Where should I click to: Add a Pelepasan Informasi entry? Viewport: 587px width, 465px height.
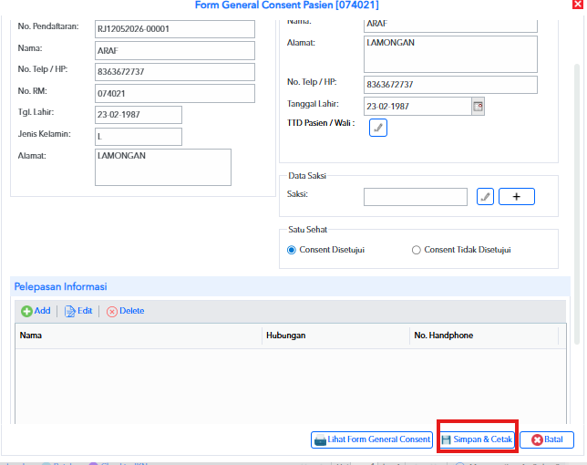coord(36,311)
